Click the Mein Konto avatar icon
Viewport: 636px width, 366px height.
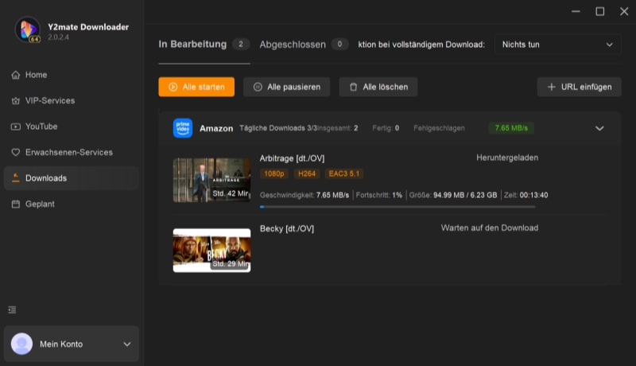[x=21, y=344]
